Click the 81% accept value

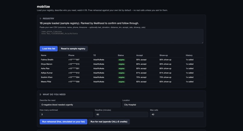point(141,73)
